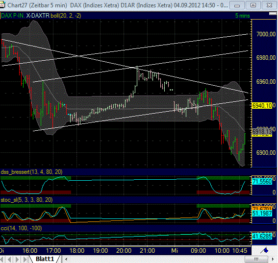Click the small collapse bar above price axis
The image size is (278, 263).
pos(273,14)
